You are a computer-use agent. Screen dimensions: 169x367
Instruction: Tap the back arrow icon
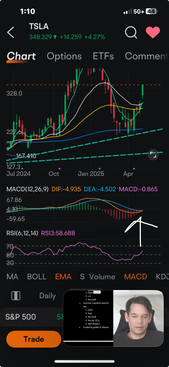[11, 32]
